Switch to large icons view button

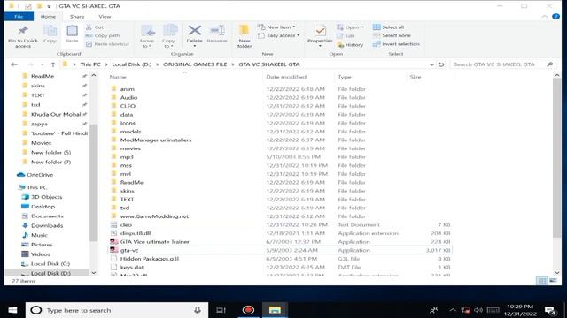coord(553,281)
